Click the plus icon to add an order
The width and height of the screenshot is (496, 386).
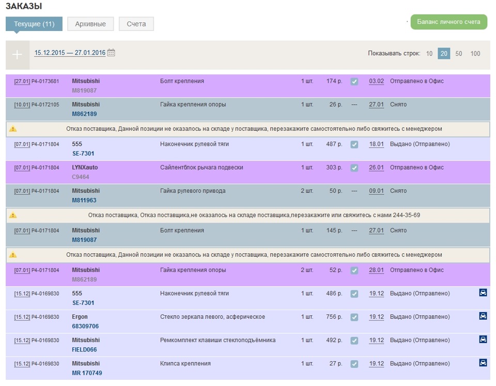(x=17, y=55)
